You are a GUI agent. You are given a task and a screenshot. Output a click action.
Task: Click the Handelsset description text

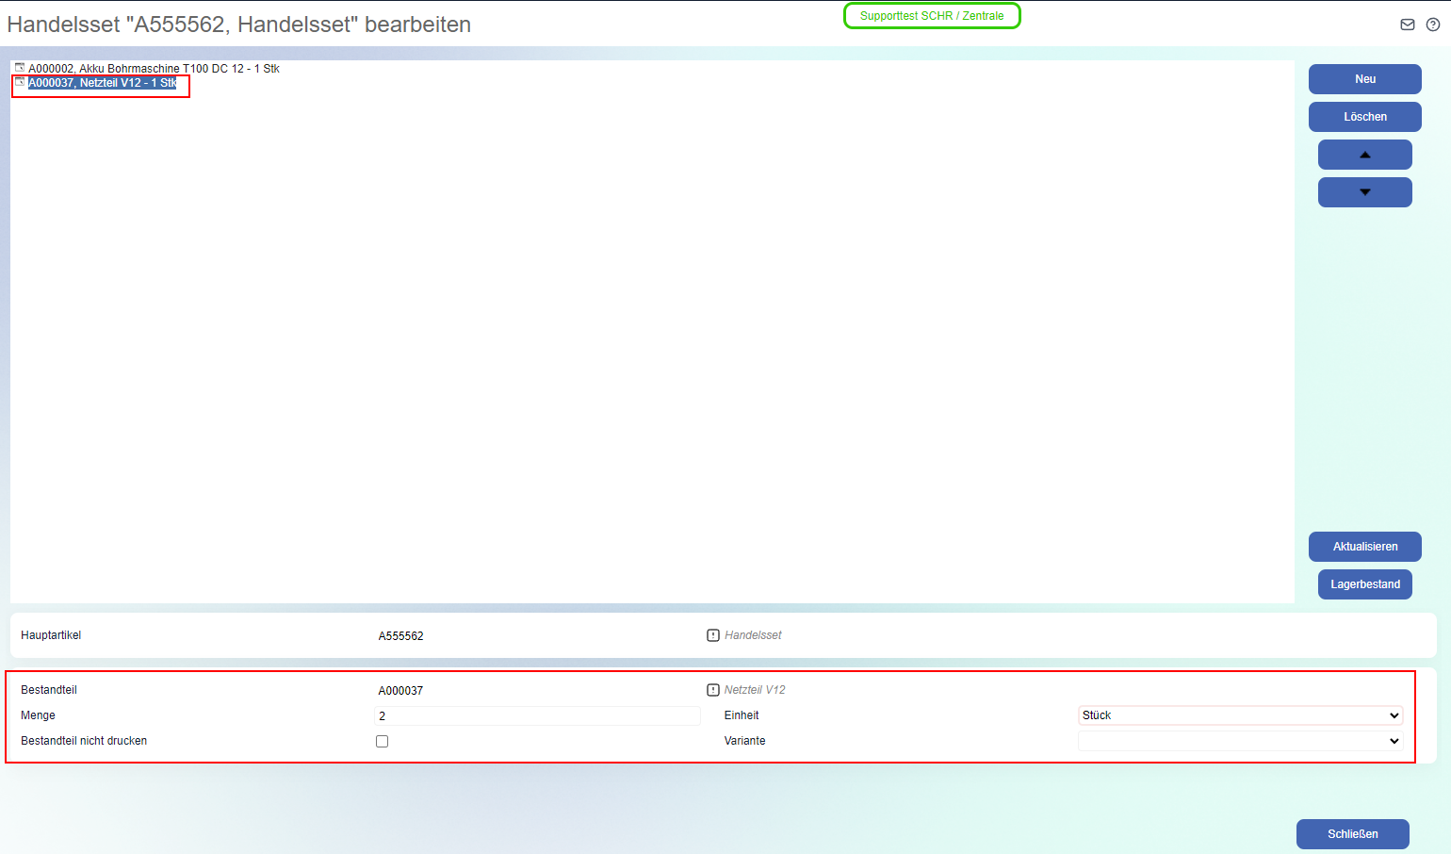pyautogui.click(x=753, y=635)
